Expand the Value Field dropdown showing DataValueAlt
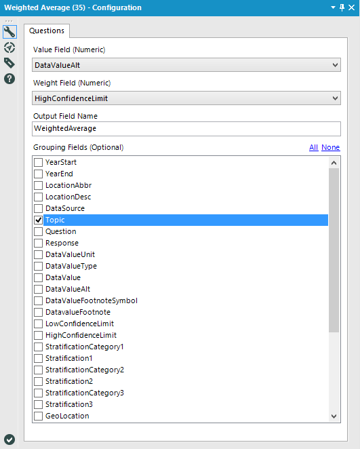Screen dimensions: 360x449 (x=186, y=65)
